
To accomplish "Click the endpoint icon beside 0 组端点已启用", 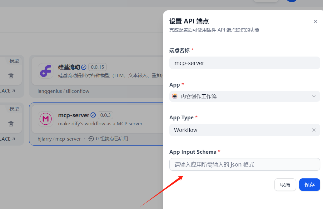I will pos(91,139).
